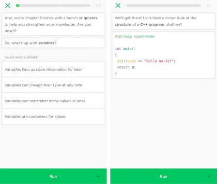217x184 pixels.
Task: Click the 'structure of a C++ program' message
Action: click(164, 21)
